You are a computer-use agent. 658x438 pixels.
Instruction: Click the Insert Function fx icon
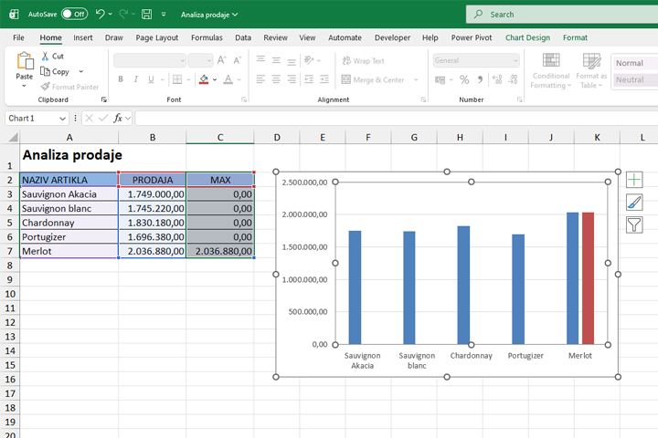pyautogui.click(x=118, y=118)
